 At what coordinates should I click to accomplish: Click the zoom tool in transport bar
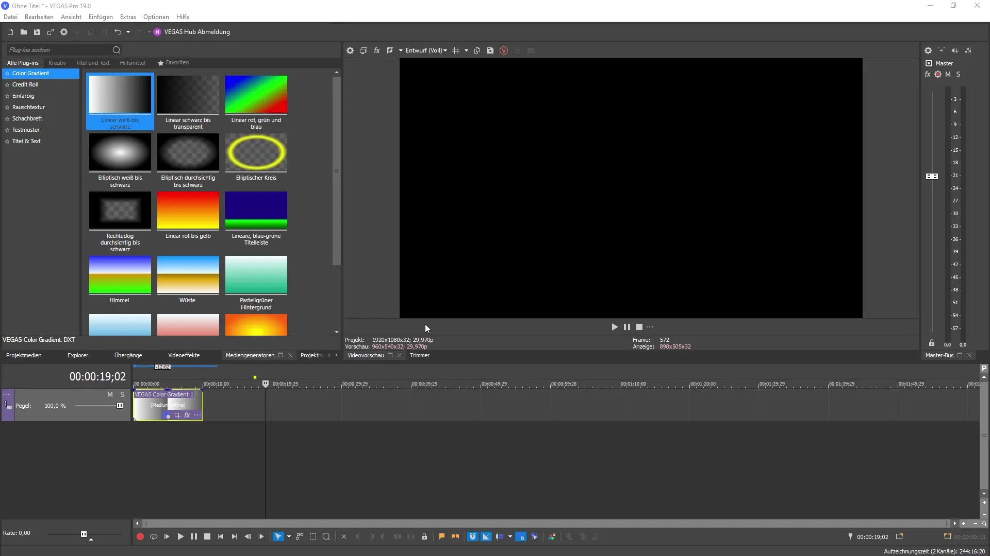pyautogui.click(x=326, y=536)
